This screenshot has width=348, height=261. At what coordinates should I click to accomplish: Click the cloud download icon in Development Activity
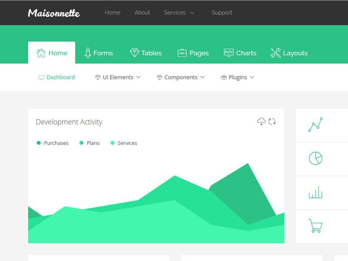pos(261,121)
